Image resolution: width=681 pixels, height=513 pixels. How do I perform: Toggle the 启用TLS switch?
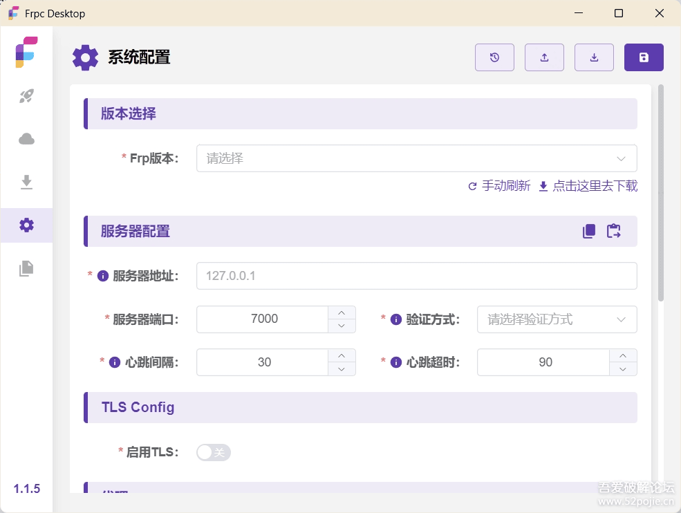click(213, 452)
